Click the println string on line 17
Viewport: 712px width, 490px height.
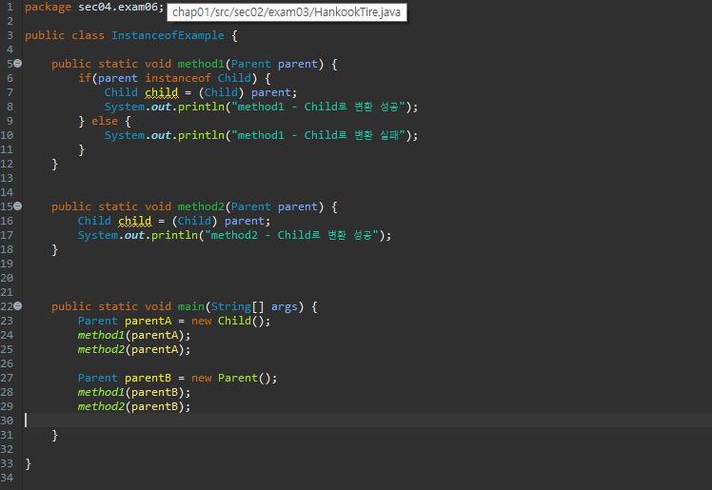pyautogui.click(x=291, y=235)
